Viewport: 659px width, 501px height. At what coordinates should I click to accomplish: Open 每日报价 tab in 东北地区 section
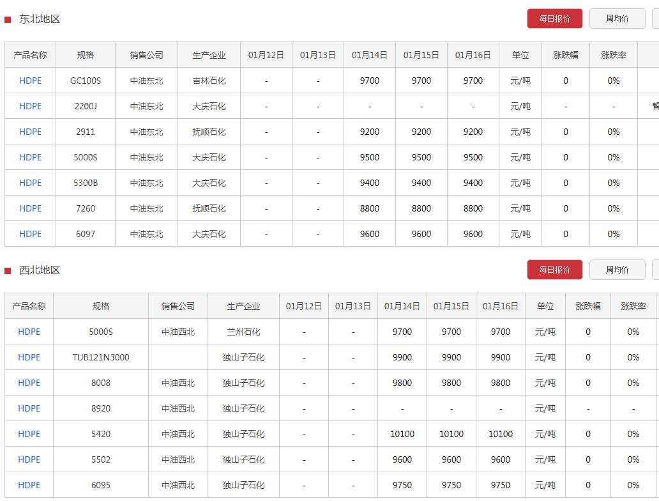[555, 19]
